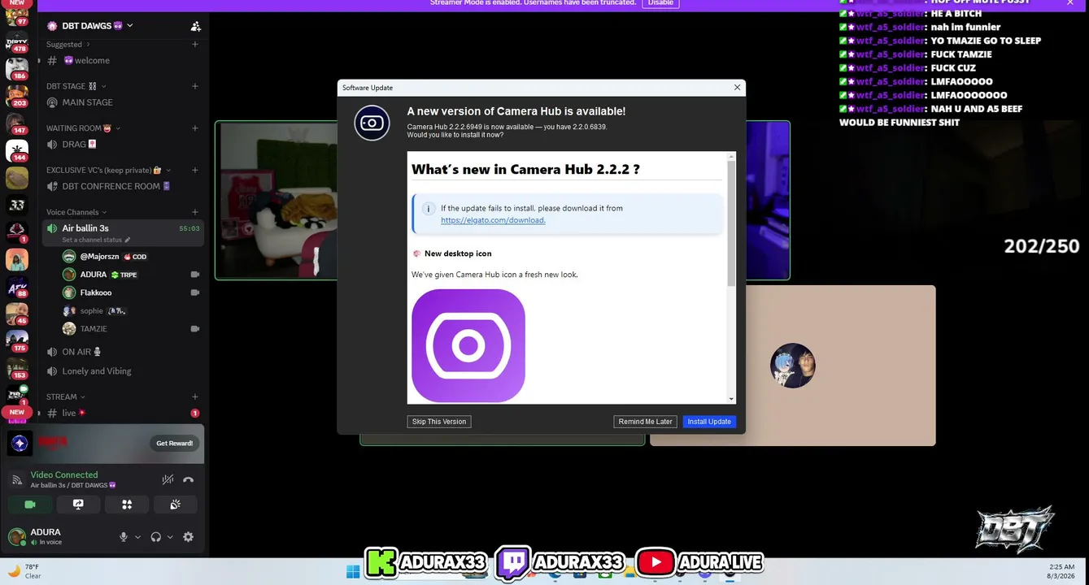Add a channel to EXCLUSIVE VC's category
Image resolution: width=1089 pixels, height=585 pixels.
click(x=195, y=171)
